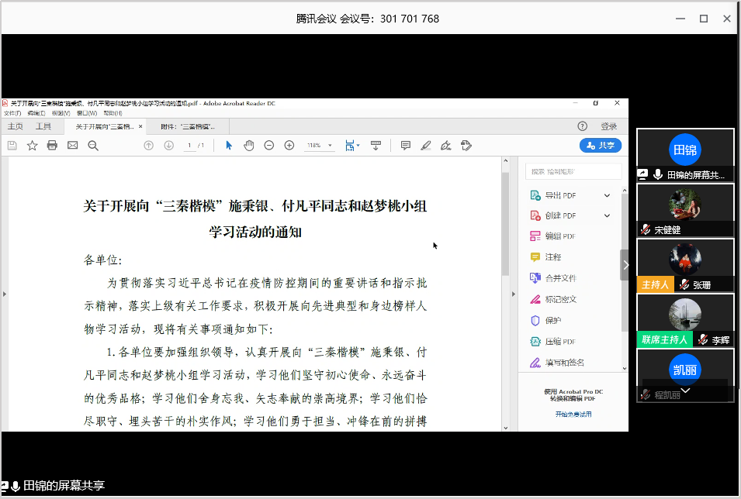Open the 创建 PDF tool

560,215
